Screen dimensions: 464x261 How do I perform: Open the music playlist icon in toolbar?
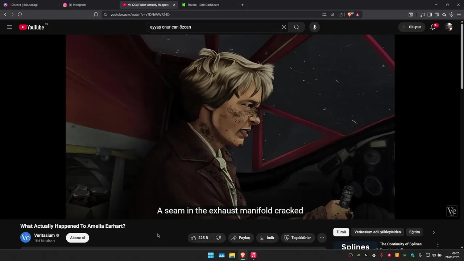(x=422, y=14)
